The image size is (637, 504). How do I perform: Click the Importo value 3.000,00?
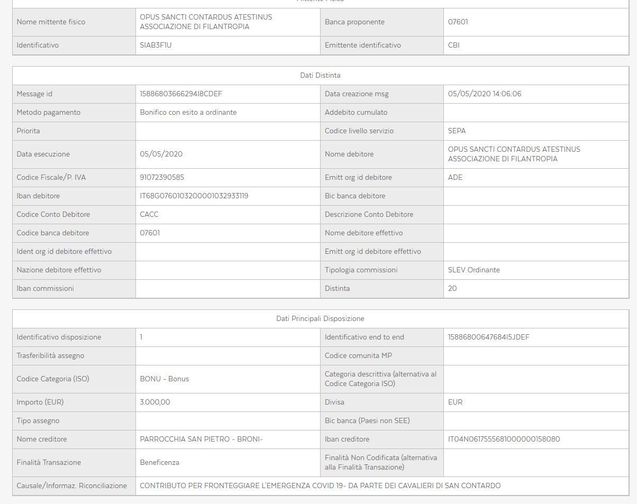155,402
